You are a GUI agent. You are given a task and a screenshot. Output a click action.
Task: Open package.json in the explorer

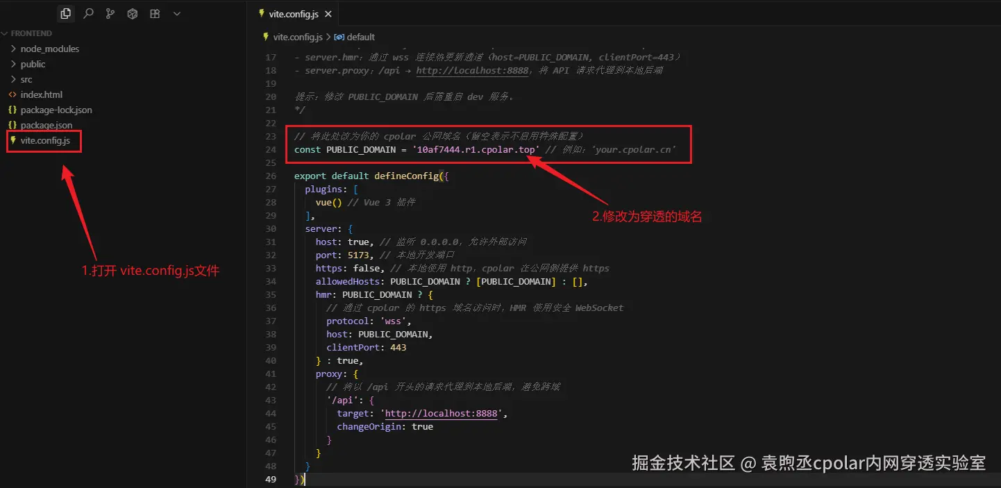pyautogui.click(x=47, y=125)
